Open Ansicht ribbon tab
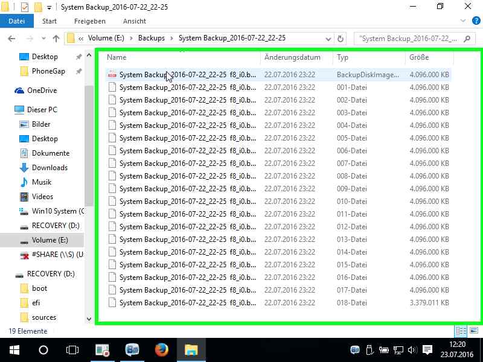The image size is (483, 362). (x=134, y=21)
